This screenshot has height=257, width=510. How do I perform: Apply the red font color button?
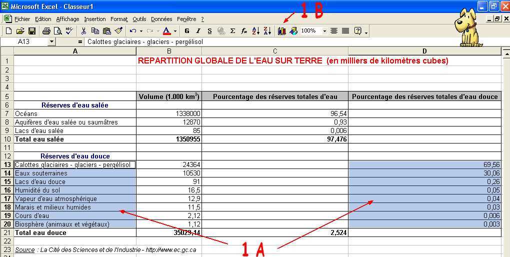click(167, 31)
